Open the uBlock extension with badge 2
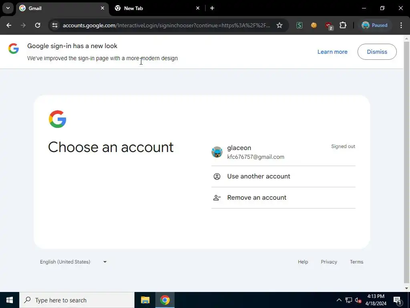410x308 pixels. 329,26
